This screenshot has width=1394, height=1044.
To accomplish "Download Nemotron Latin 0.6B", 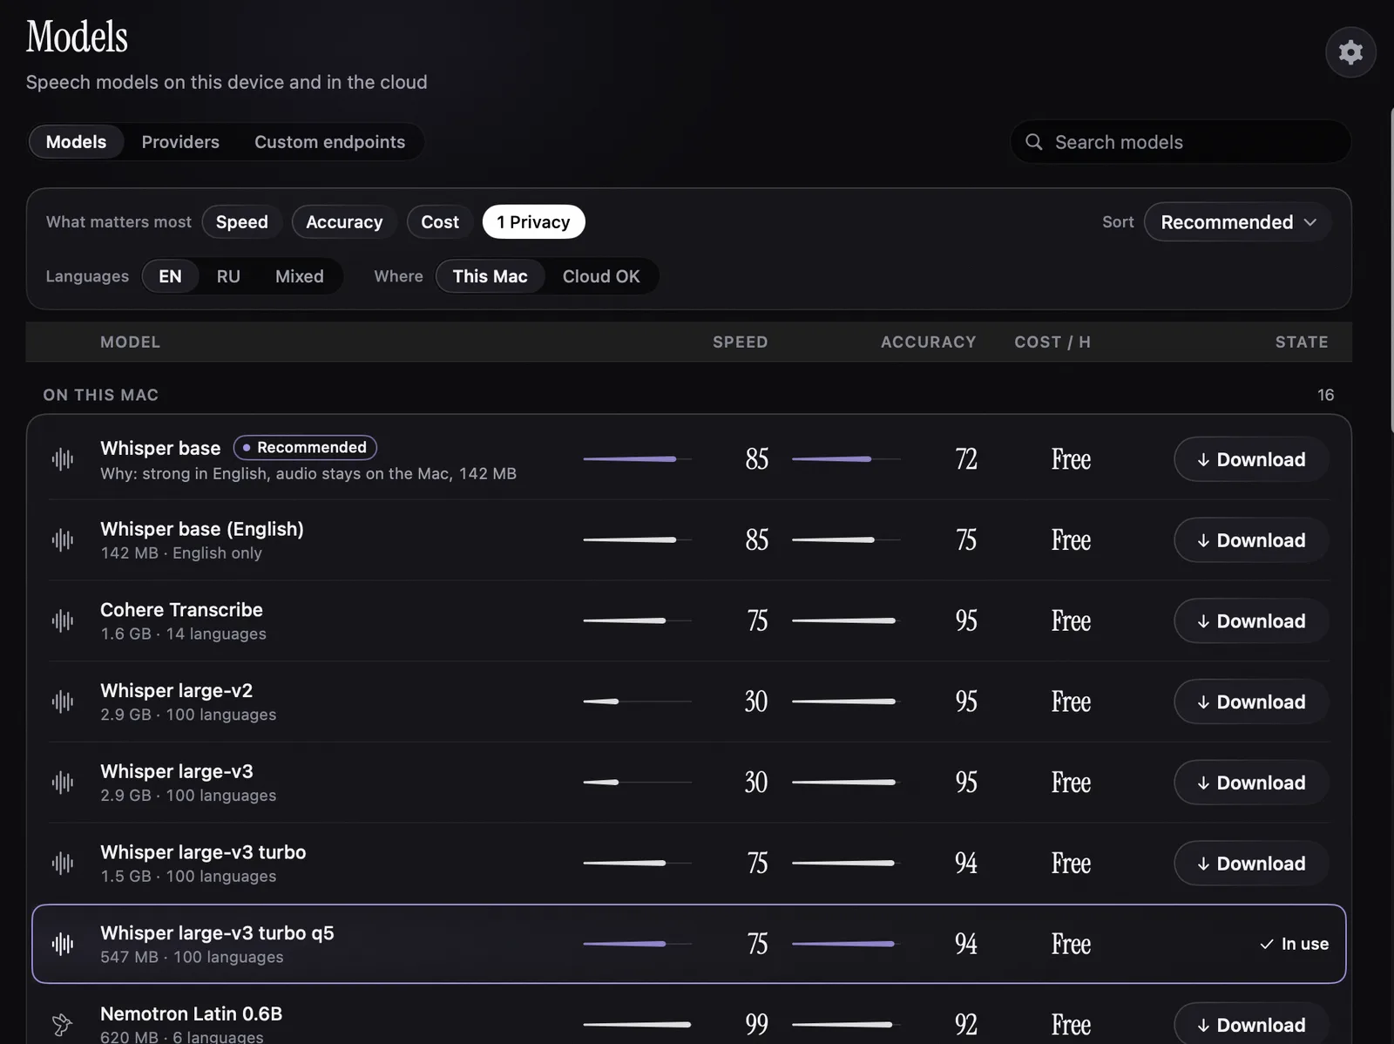I will coord(1251,1025).
